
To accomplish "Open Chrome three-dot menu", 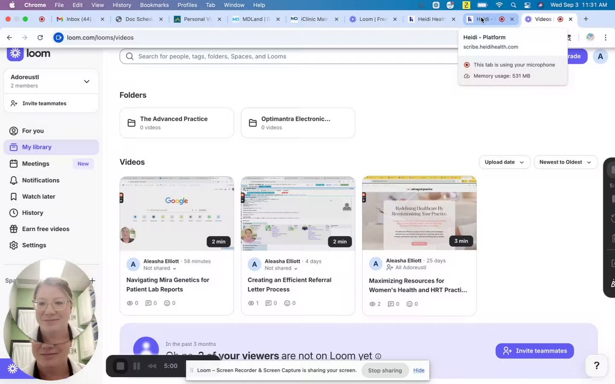I will click(605, 37).
